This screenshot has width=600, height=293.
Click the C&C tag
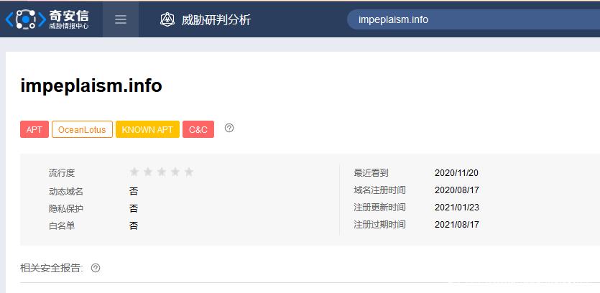(198, 130)
